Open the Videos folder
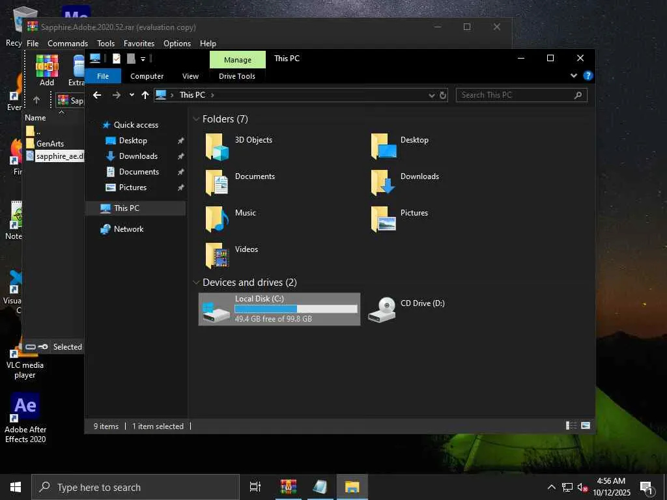 [x=231, y=256]
